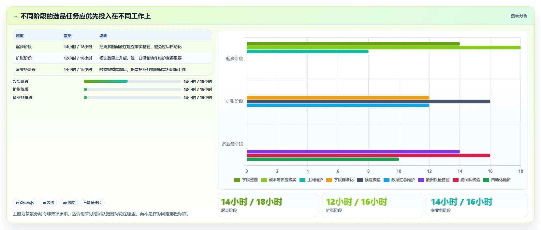Click the small icon before the card title
Image resolution: width=541 pixels, height=230 pixels.
[x=15, y=16]
